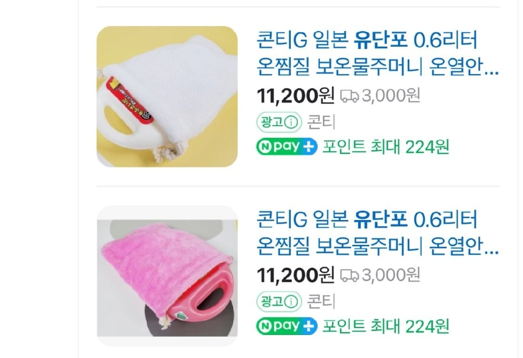Visit seller 콘티 from the second listing
This screenshot has height=358, width=523.
click(x=321, y=301)
